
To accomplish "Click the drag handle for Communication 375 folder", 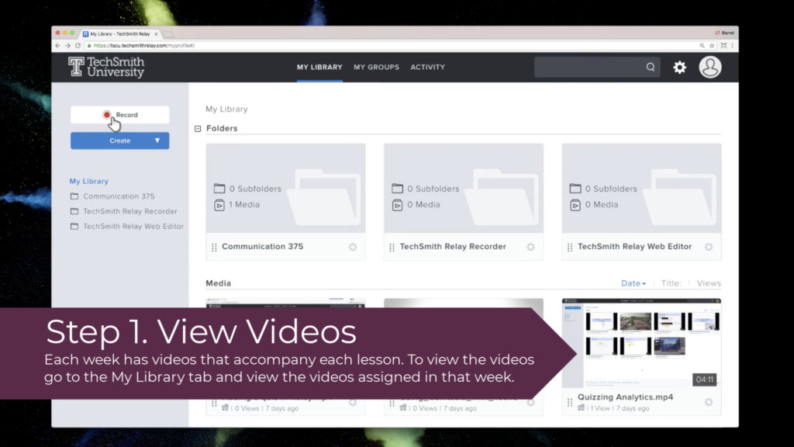I will tap(214, 248).
